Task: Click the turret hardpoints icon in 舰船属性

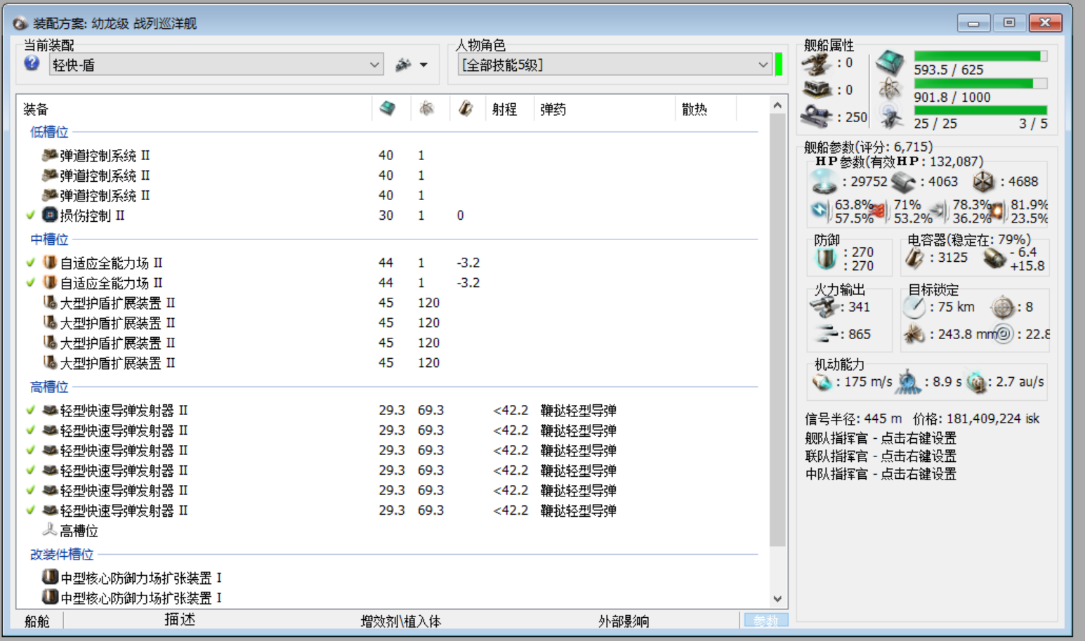Action: pos(817,64)
